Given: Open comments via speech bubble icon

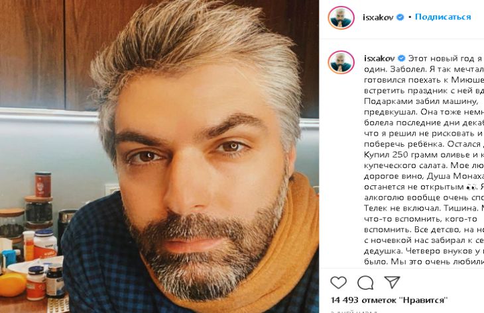Looking at the screenshot, I should (365, 282).
